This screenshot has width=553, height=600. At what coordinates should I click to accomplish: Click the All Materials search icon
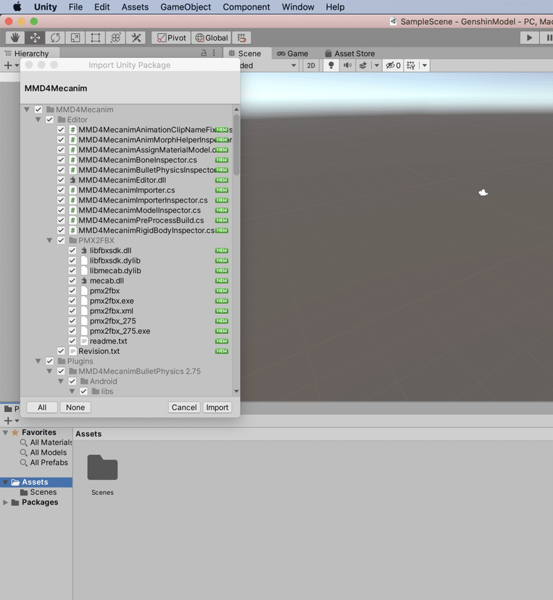(x=24, y=442)
